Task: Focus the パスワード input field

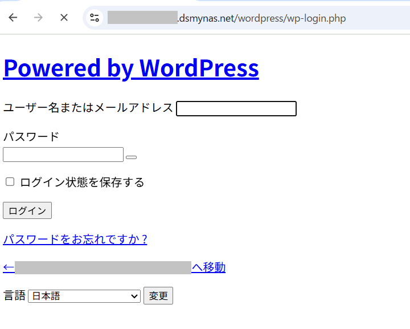Action: (x=63, y=155)
